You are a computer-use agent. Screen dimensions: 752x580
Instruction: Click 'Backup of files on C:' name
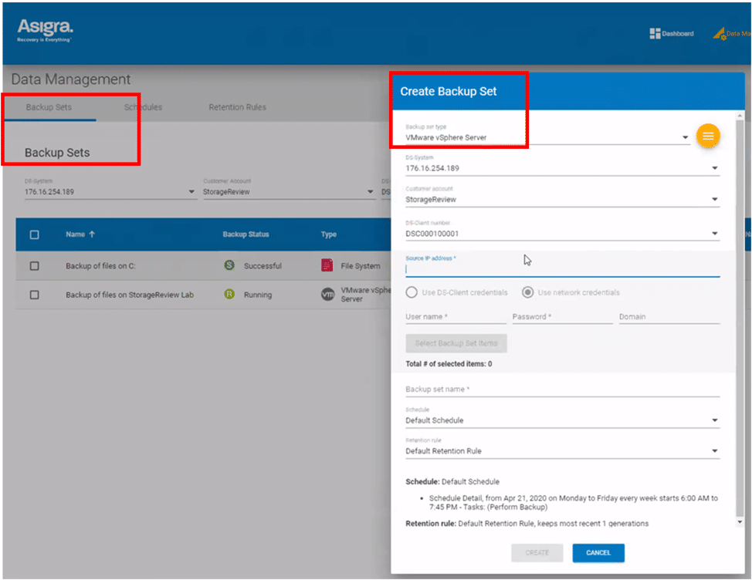(100, 266)
